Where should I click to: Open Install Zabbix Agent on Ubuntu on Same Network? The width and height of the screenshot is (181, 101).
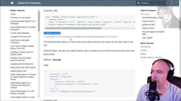point(23,77)
